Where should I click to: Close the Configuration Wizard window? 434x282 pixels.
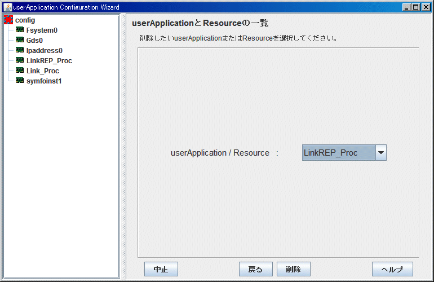click(x=426, y=7)
